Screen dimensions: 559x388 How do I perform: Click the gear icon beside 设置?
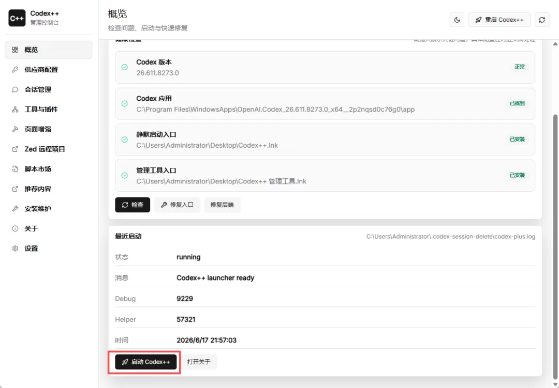pos(15,249)
